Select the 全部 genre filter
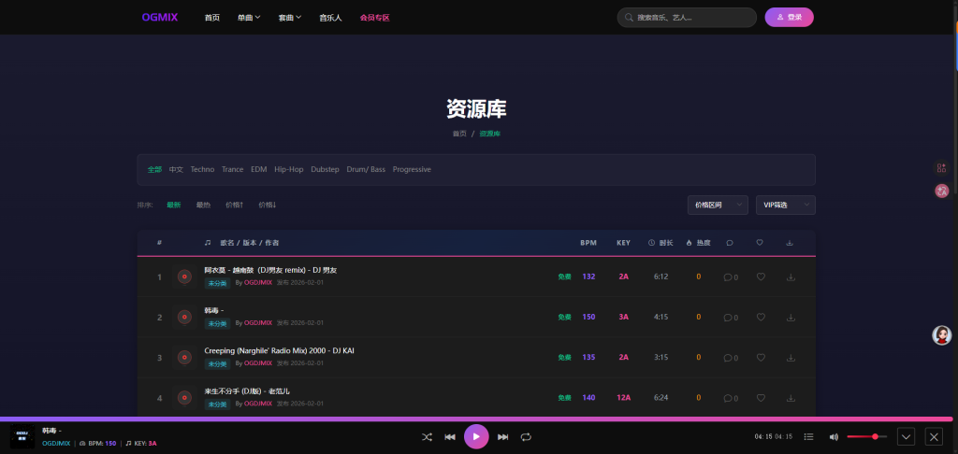 tap(154, 170)
